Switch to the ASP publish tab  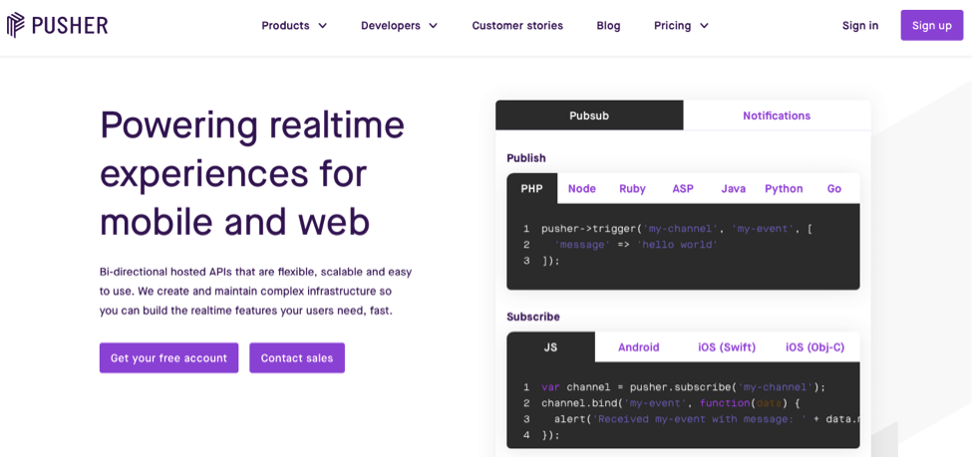[x=683, y=189]
